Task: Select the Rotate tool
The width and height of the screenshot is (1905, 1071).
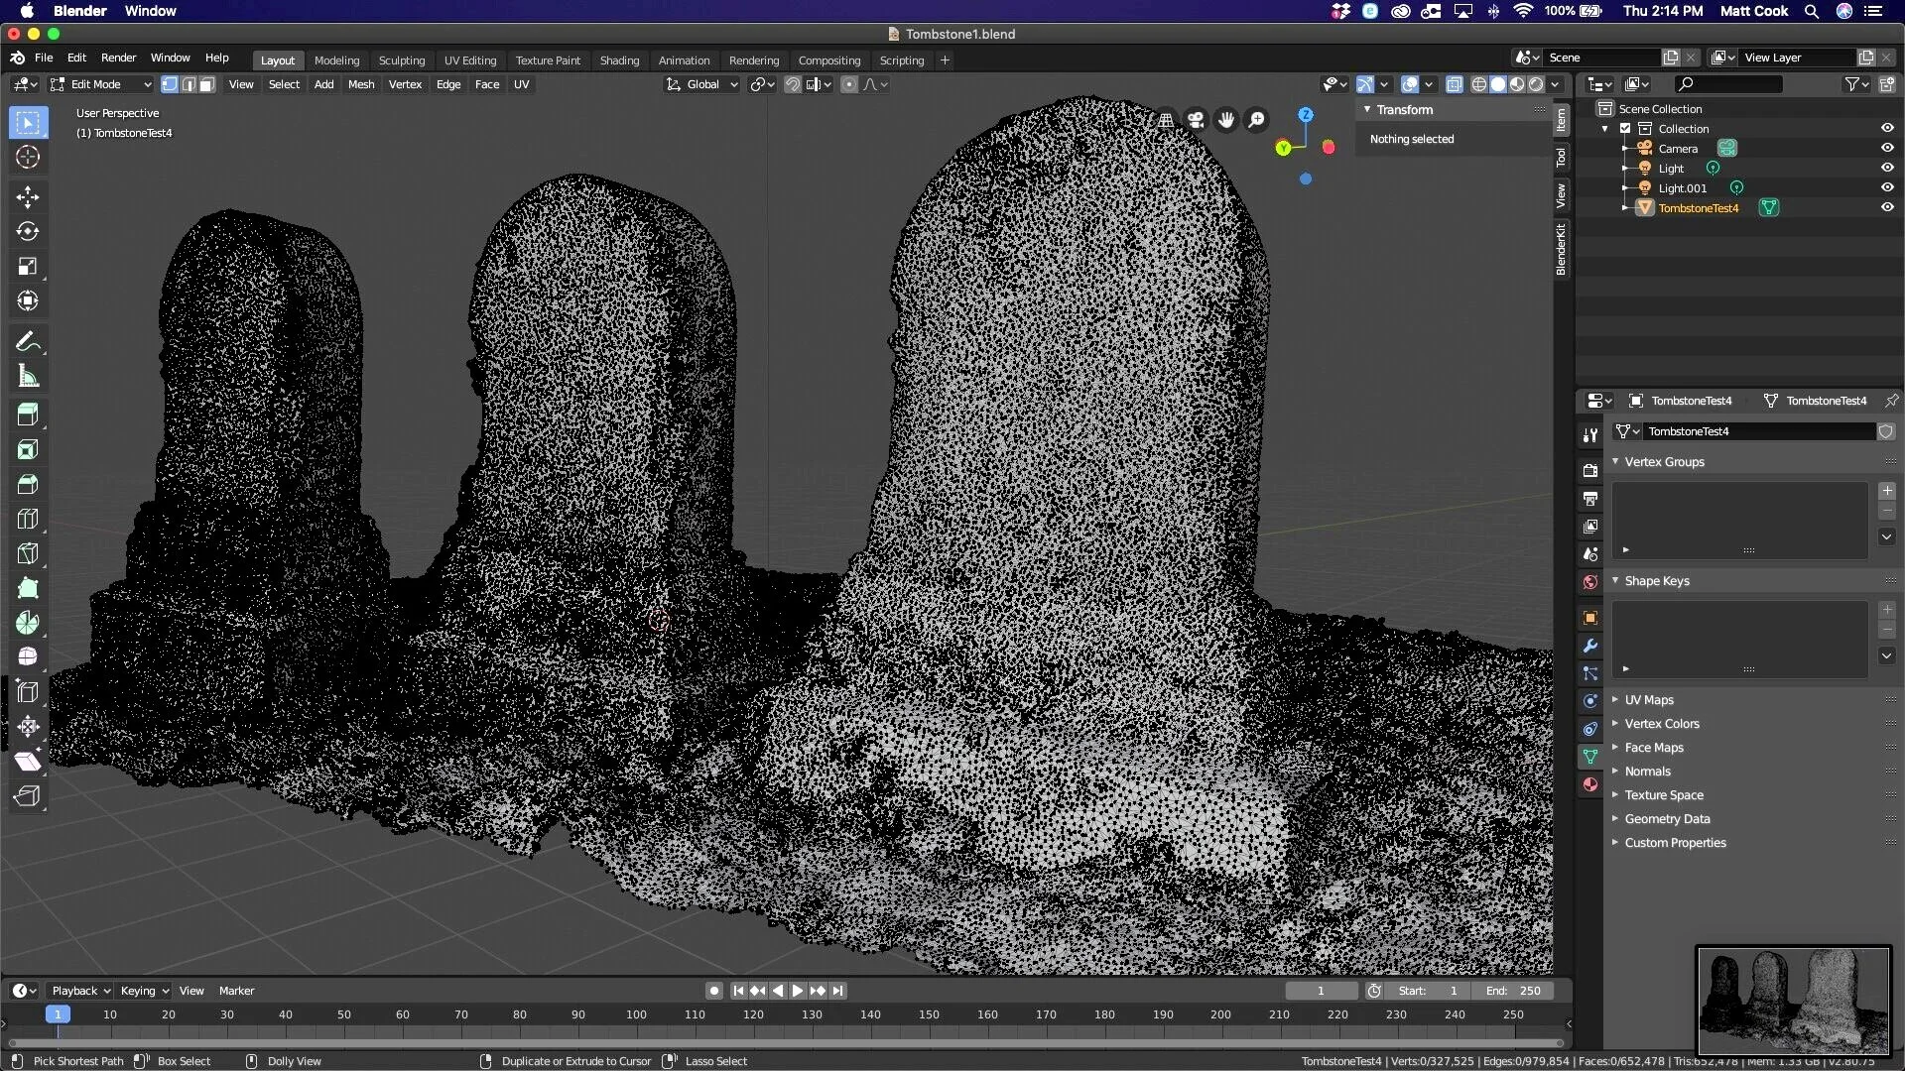Action: point(28,231)
